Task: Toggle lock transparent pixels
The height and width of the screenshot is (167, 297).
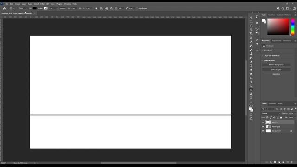Action: (x=267, y=117)
